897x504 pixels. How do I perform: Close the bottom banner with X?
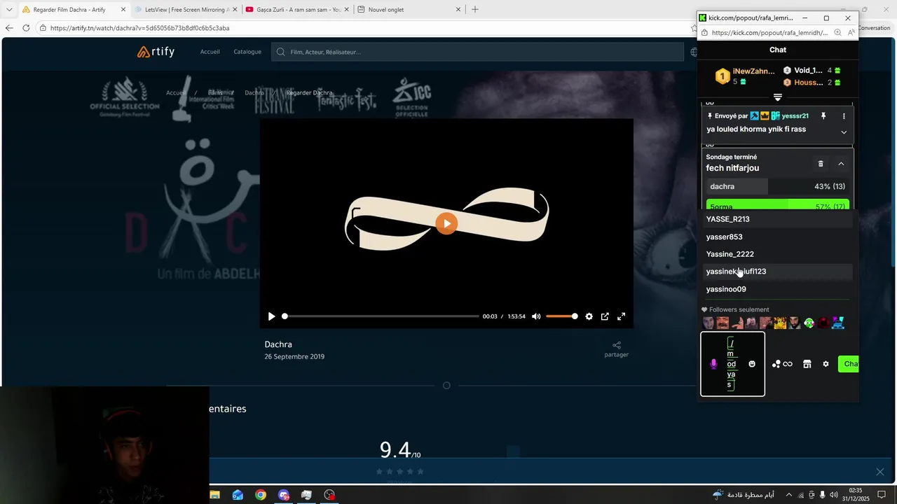880,472
